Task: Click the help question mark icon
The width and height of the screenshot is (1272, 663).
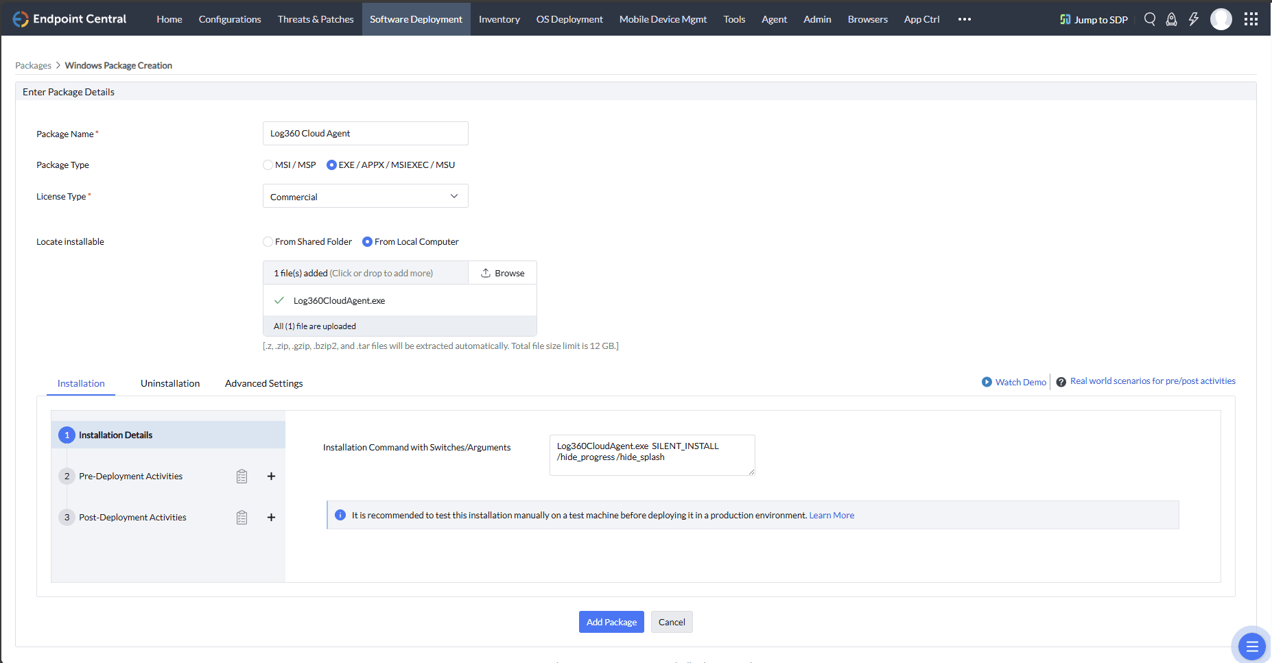Action: (1061, 382)
